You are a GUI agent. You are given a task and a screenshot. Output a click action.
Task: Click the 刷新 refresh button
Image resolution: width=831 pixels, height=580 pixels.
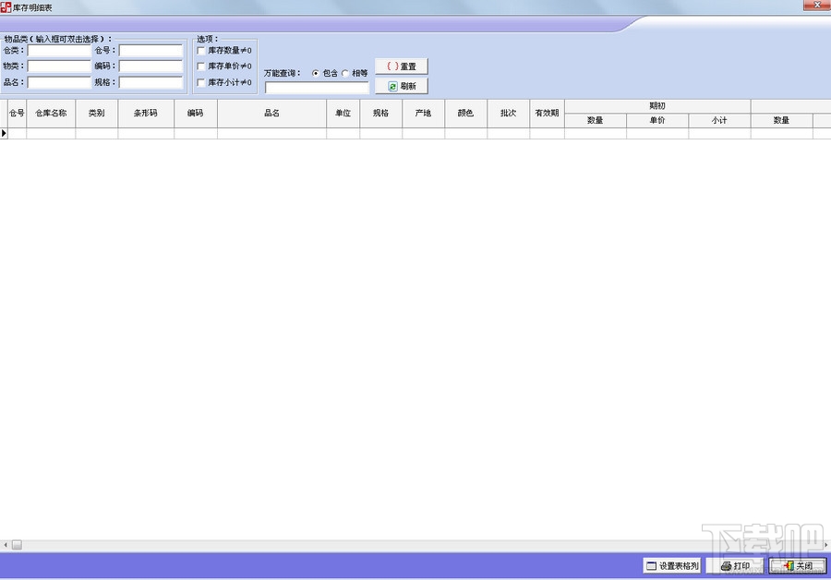point(402,86)
